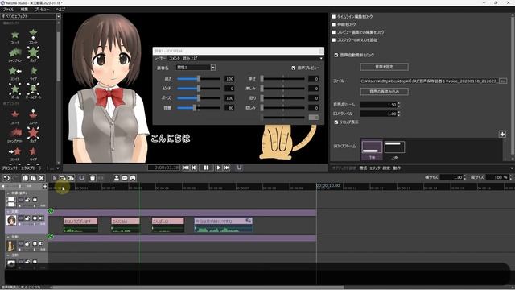The width and height of the screenshot is (515, 290).
Task: Click the file browse '...' button
Action: [503, 81]
